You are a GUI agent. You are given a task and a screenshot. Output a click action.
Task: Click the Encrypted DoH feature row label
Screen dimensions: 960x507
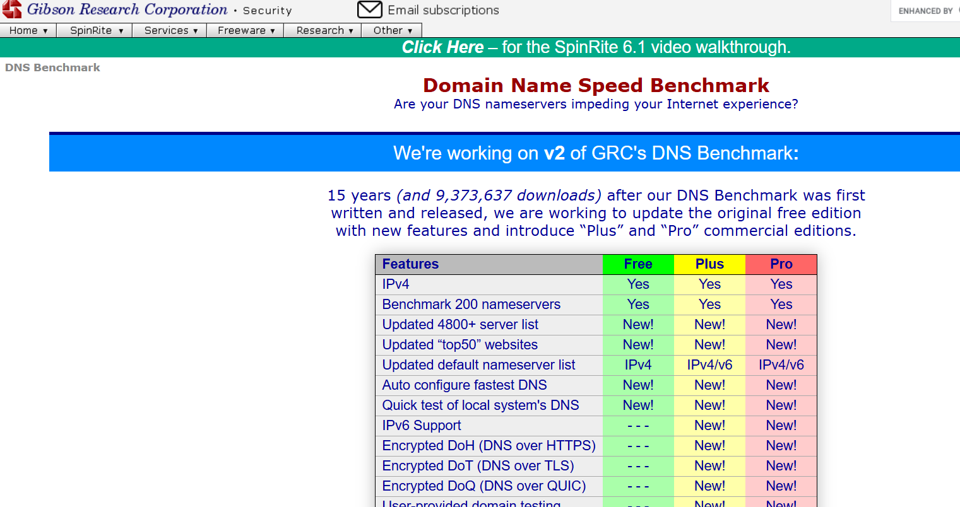click(489, 446)
